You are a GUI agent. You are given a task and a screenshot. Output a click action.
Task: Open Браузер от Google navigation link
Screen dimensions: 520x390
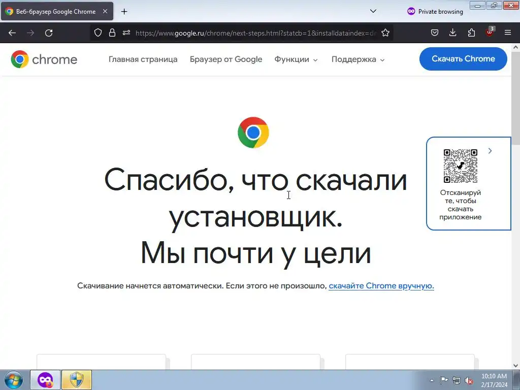[x=226, y=59]
